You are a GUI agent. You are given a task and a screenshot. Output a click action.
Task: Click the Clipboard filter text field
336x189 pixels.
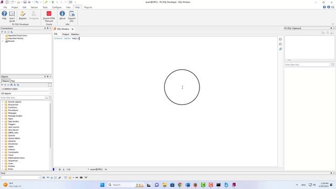[x=307, y=65]
